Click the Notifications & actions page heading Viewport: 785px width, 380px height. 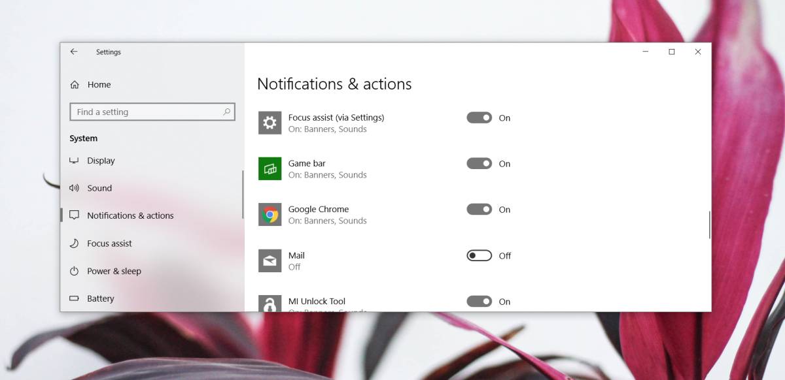click(334, 84)
